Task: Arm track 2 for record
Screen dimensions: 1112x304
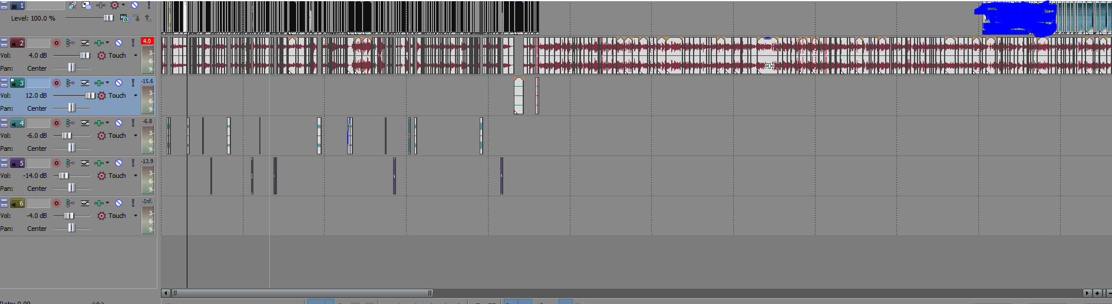Action: click(57, 43)
